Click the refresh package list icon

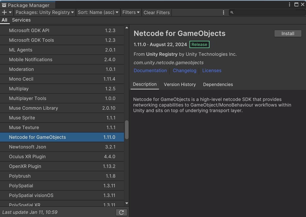(121, 212)
